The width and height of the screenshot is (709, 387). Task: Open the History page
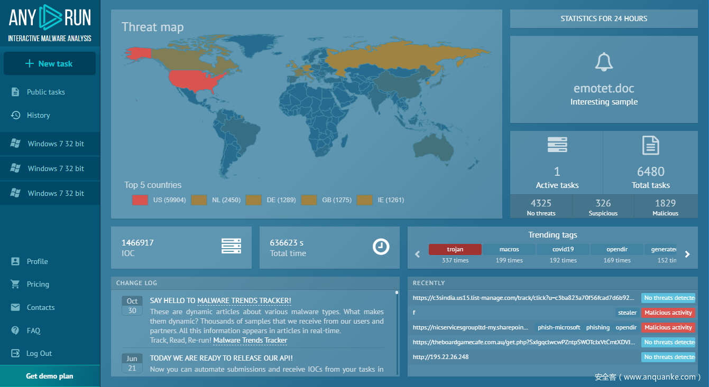pyautogui.click(x=39, y=115)
